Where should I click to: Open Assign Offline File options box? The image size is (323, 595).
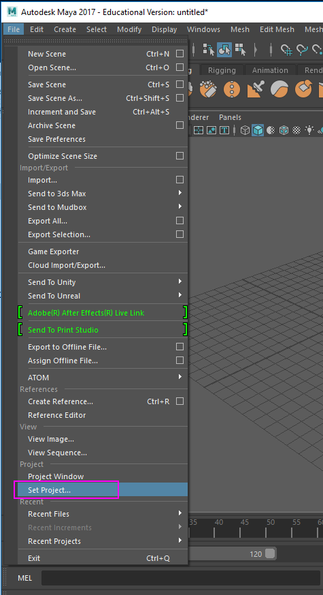[180, 360]
